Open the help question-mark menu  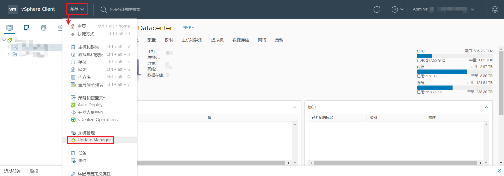pos(395,9)
